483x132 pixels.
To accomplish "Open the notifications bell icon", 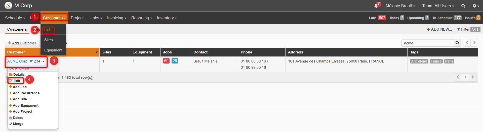I will coord(377,5).
